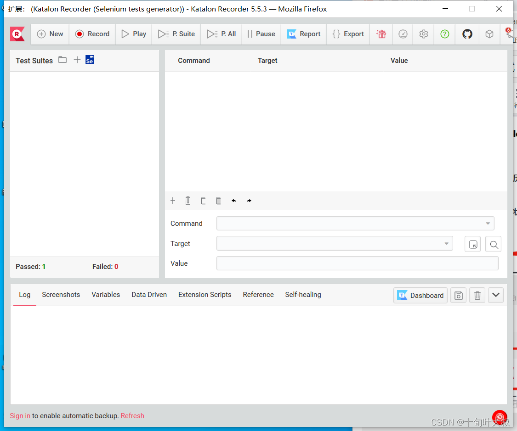Click the Test Suites heading
Viewport: 517px width, 431px height.
click(34, 61)
